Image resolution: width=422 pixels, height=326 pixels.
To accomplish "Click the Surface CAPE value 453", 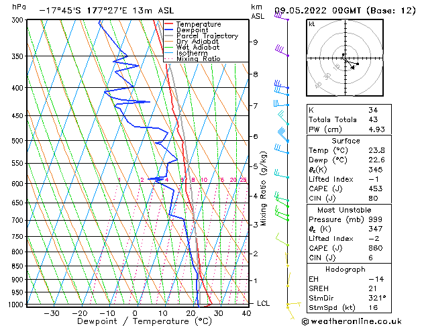I will click(x=376, y=188).
